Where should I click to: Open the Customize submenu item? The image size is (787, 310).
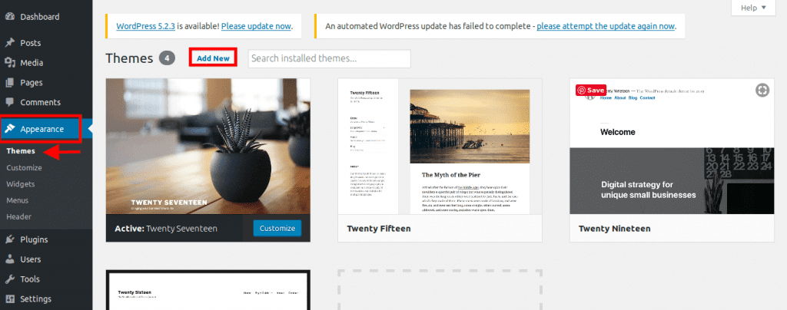[x=24, y=168]
